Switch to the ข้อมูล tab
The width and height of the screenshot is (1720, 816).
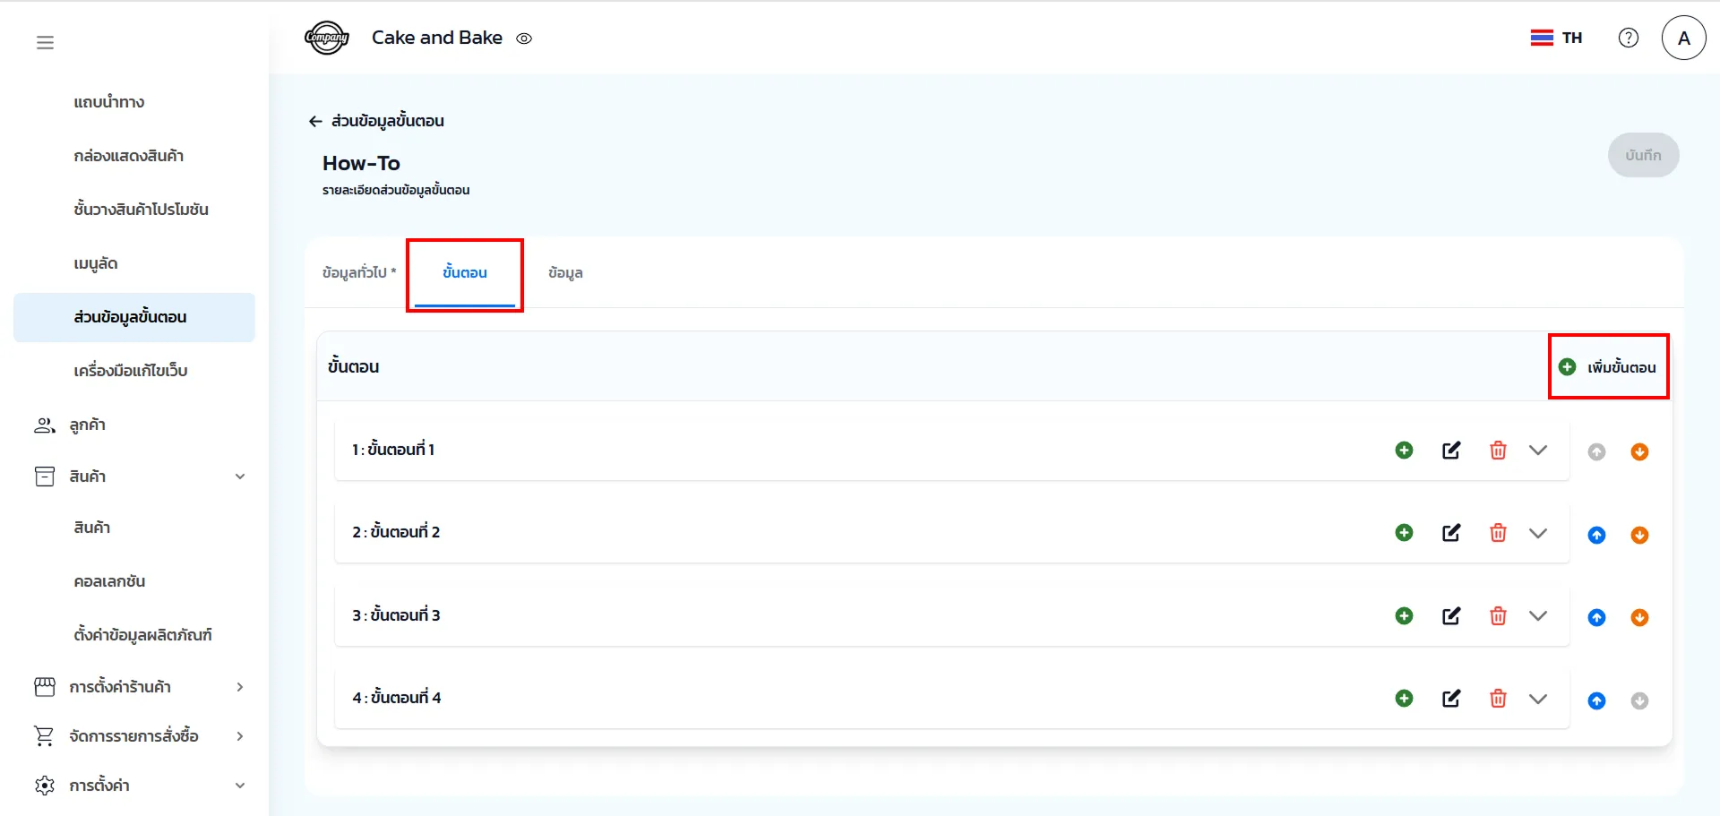tap(565, 272)
